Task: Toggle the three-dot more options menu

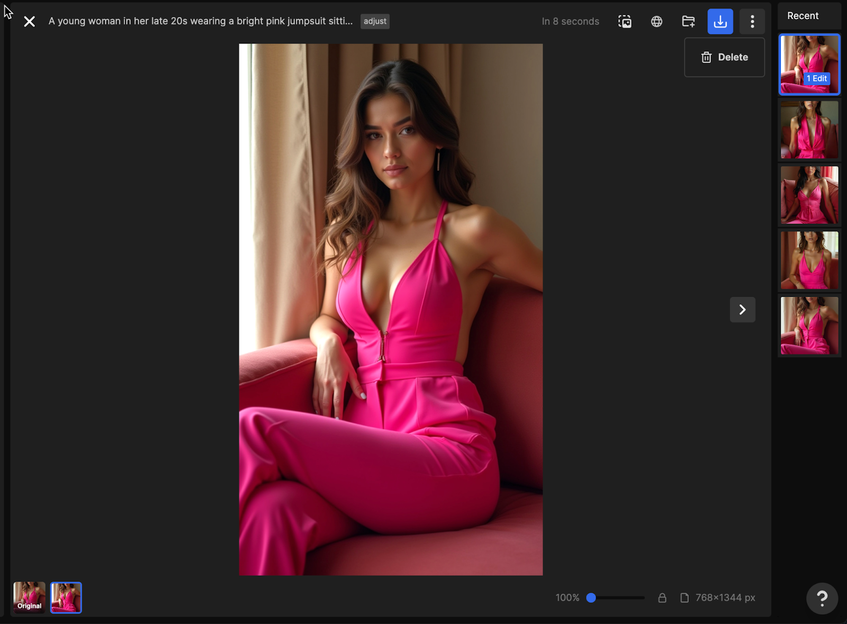Action: pyautogui.click(x=752, y=21)
